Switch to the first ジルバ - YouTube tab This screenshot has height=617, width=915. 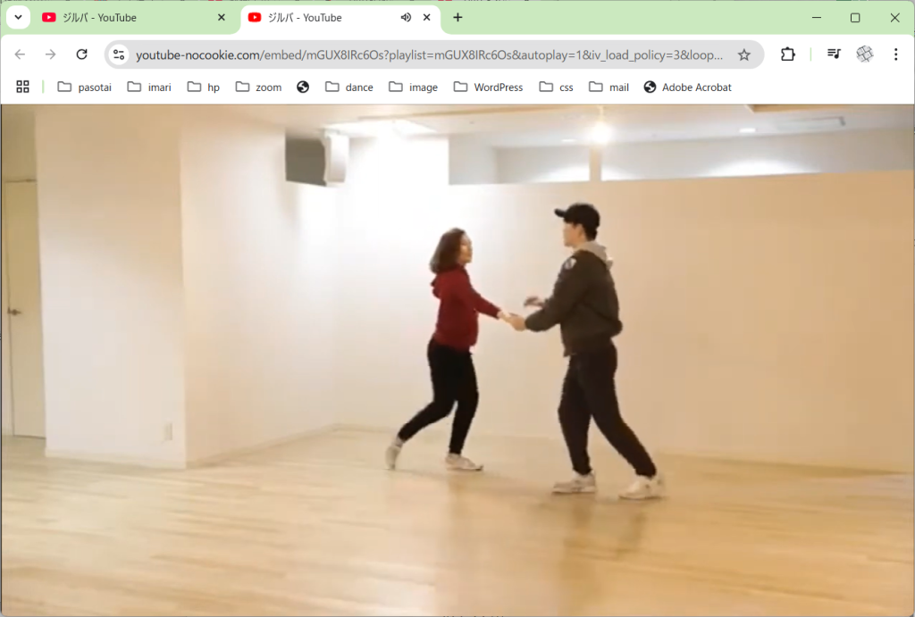click(x=134, y=18)
